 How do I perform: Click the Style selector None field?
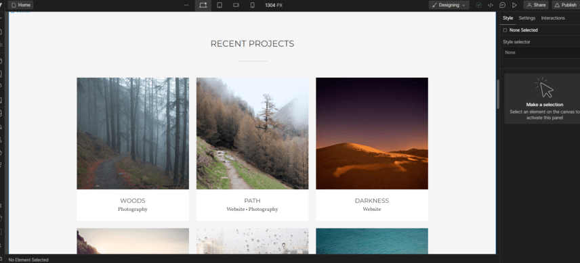[541, 53]
